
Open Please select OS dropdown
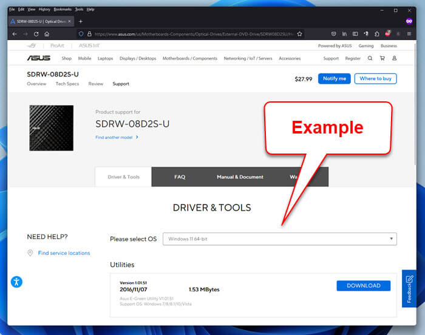point(280,239)
